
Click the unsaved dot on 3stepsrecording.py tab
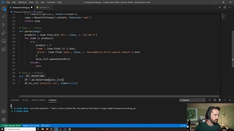(x=32, y=7)
